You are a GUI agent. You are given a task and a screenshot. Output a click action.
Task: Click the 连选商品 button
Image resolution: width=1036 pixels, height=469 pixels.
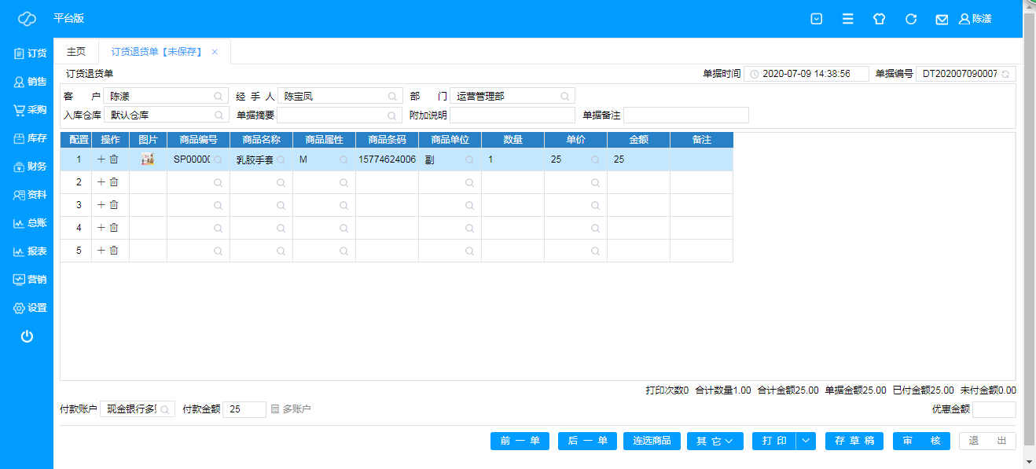[652, 441]
